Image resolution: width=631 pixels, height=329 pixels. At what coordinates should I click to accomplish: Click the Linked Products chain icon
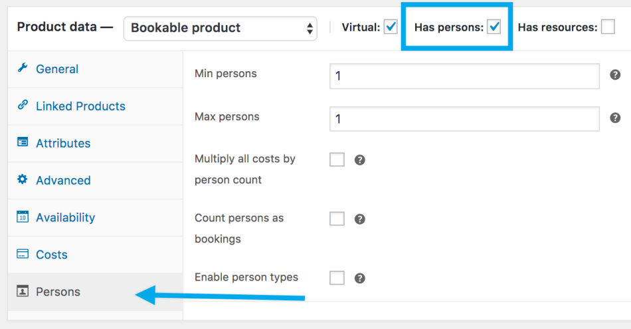tap(23, 105)
